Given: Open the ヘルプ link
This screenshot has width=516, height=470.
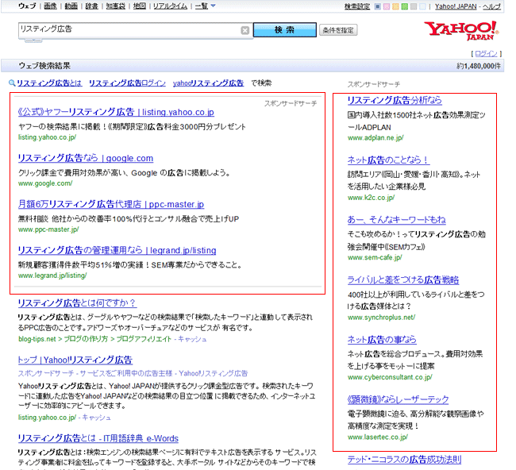Looking at the screenshot, I should click(x=491, y=6).
